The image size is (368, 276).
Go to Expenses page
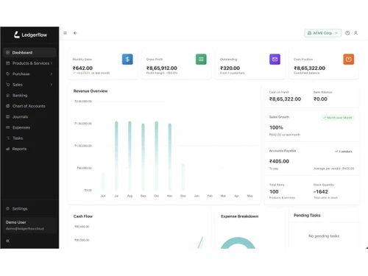[x=29, y=127]
